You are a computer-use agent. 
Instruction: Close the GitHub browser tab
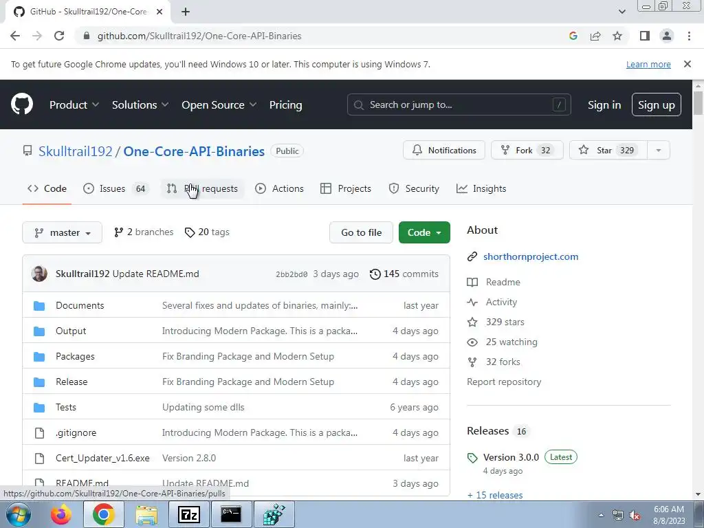tap(159, 12)
